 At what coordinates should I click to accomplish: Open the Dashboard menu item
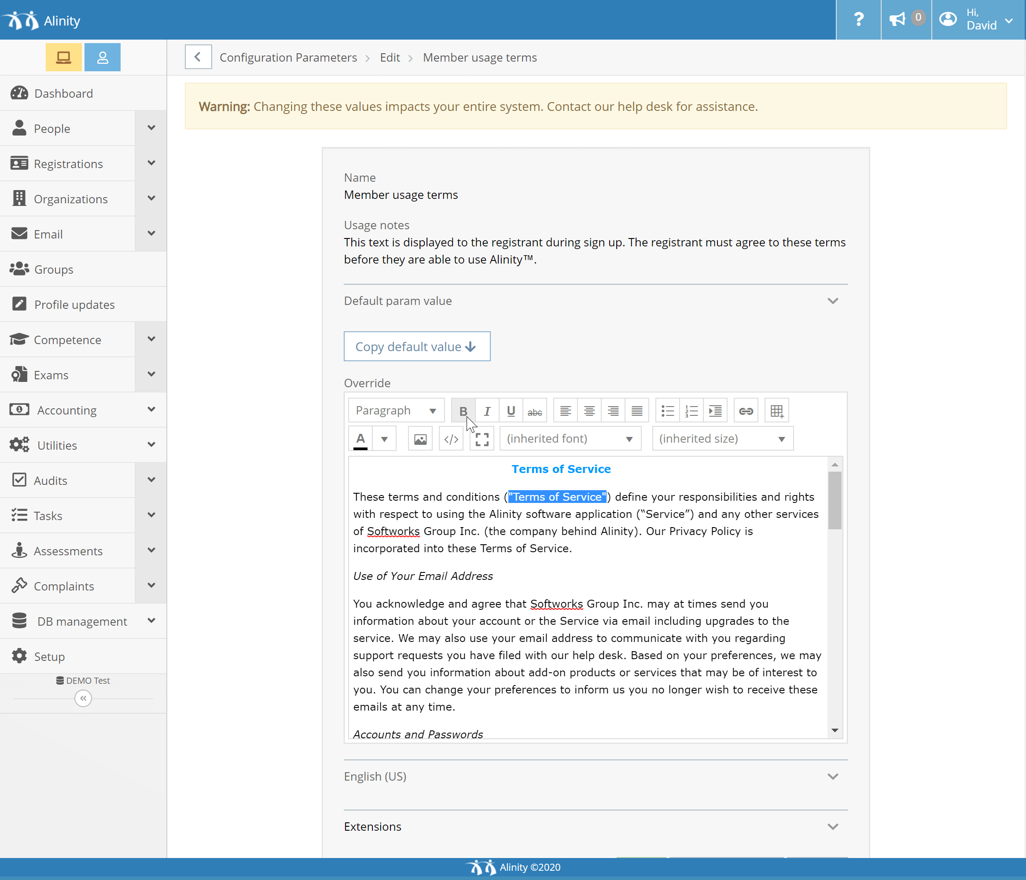point(83,94)
